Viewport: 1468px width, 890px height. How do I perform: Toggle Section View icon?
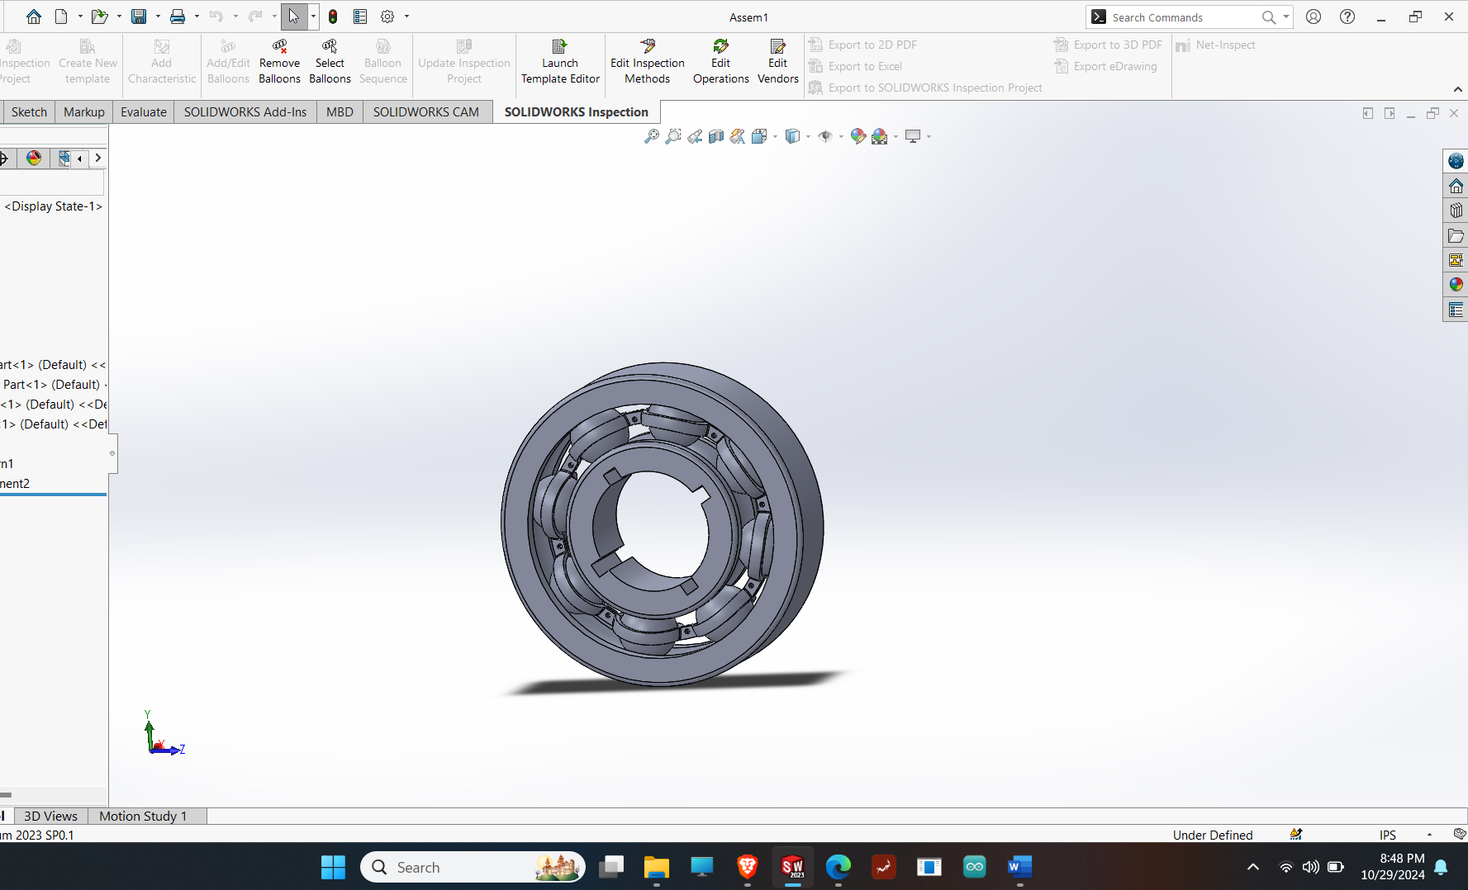tap(716, 136)
